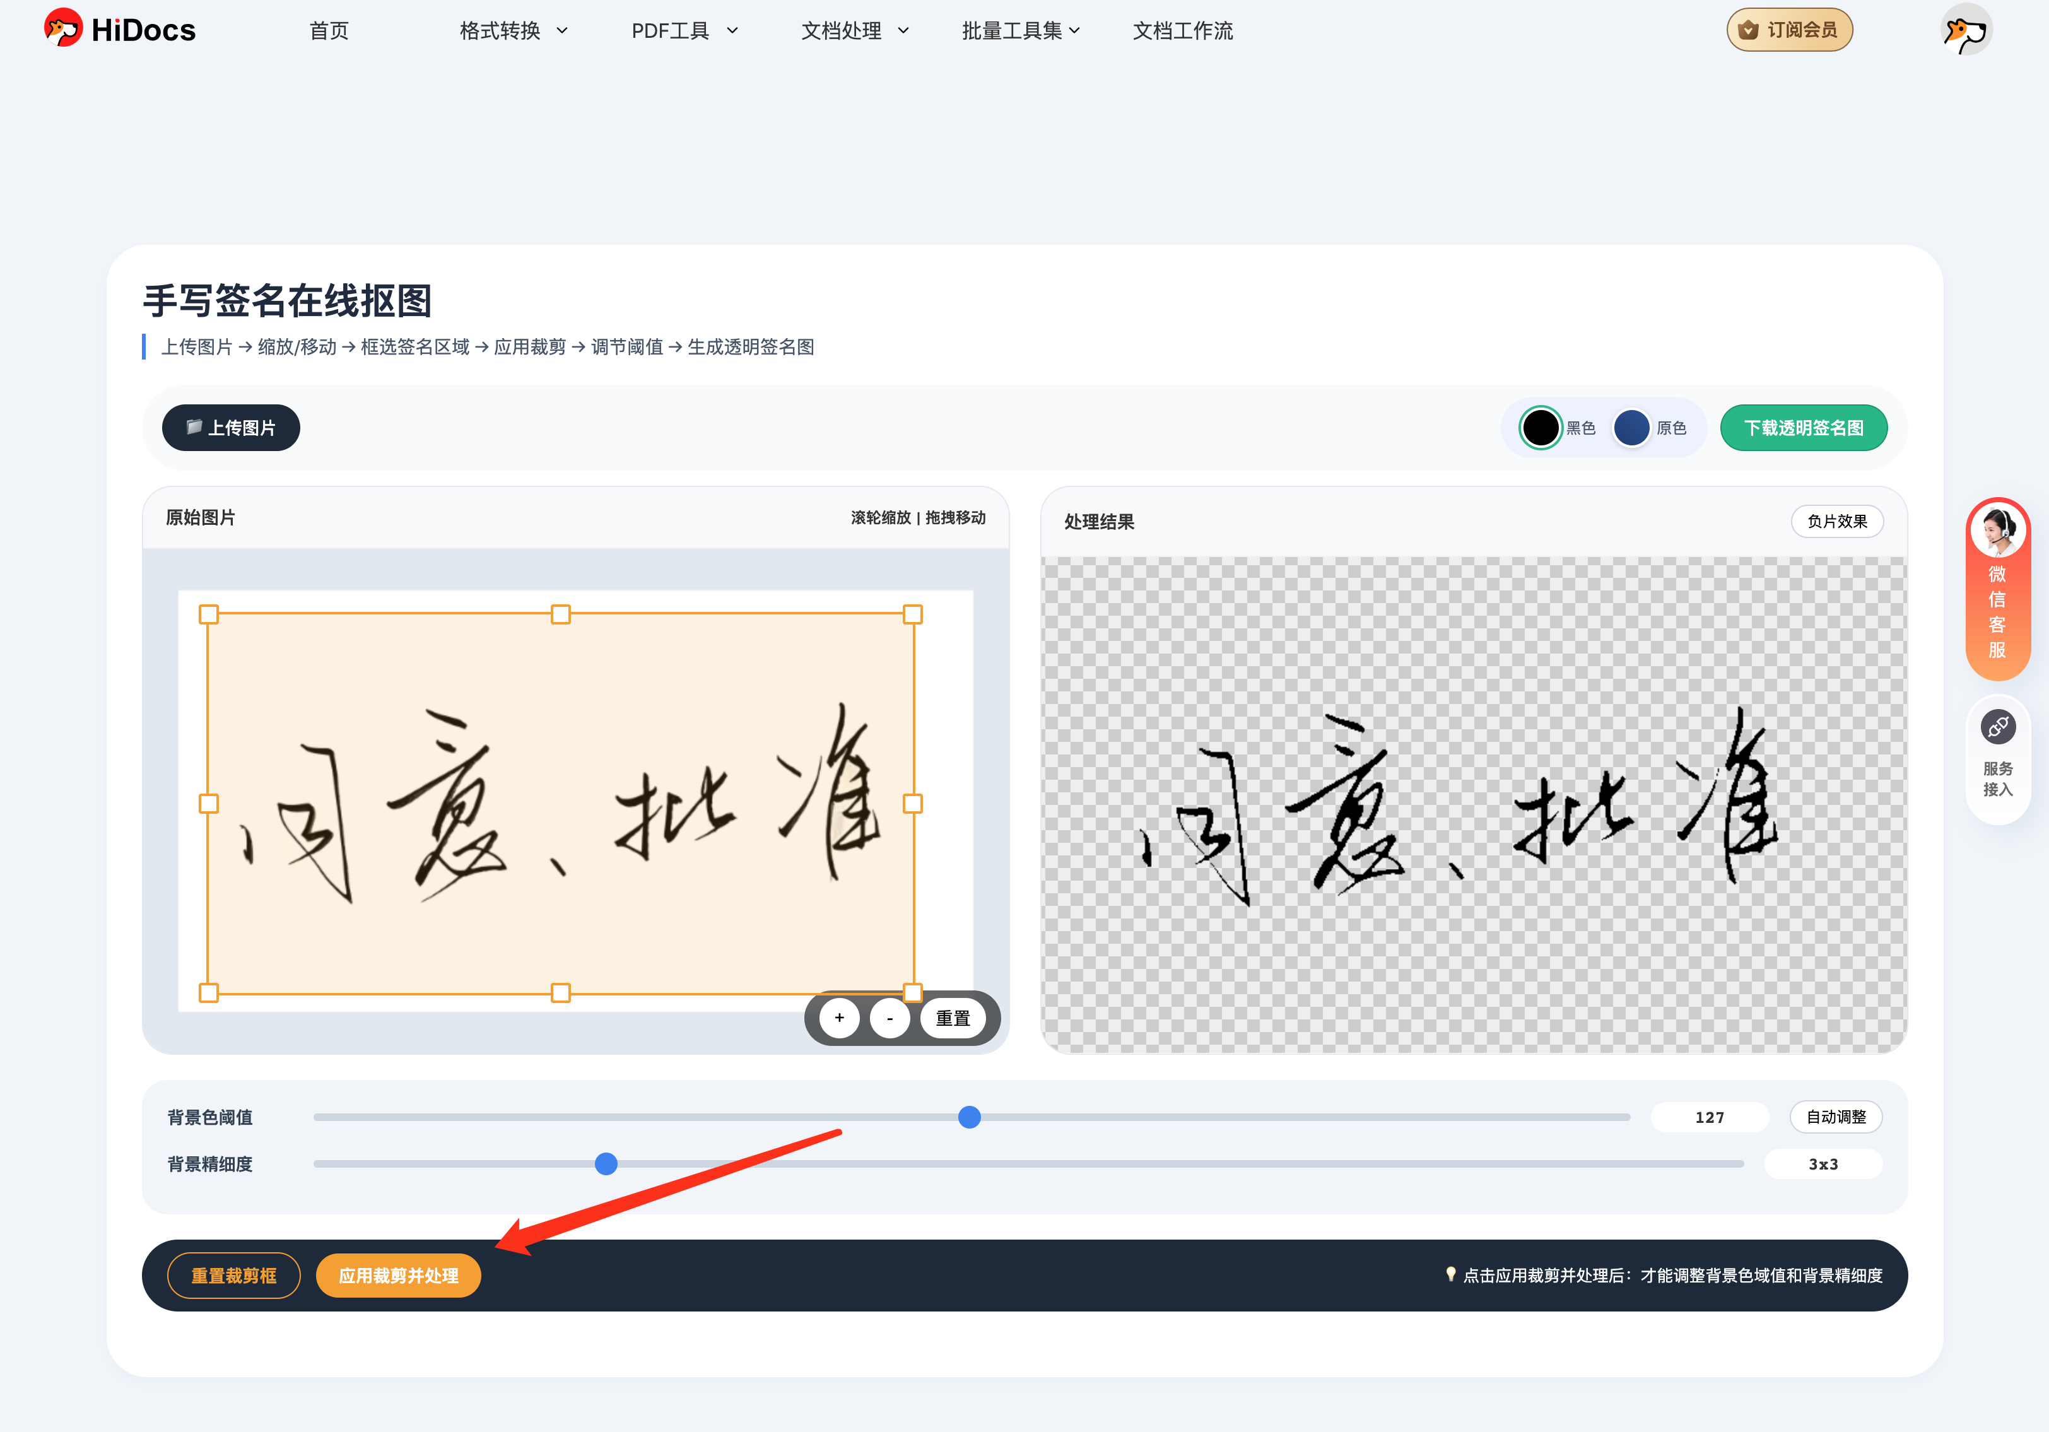Screen dimensions: 2049x1432
Task: Click the crown icon in 订阅会员
Action: click(x=1748, y=30)
